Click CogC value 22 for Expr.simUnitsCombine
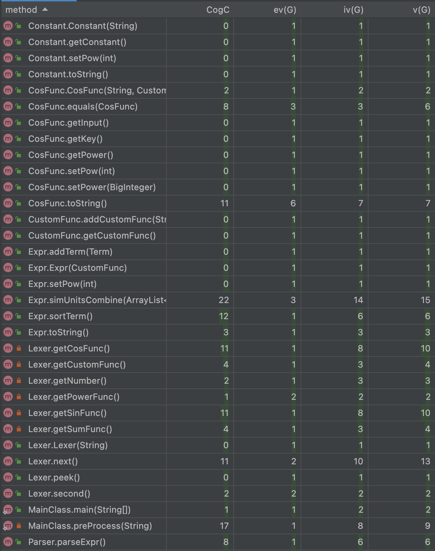This screenshot has height=551, width=435. (224, 300)
